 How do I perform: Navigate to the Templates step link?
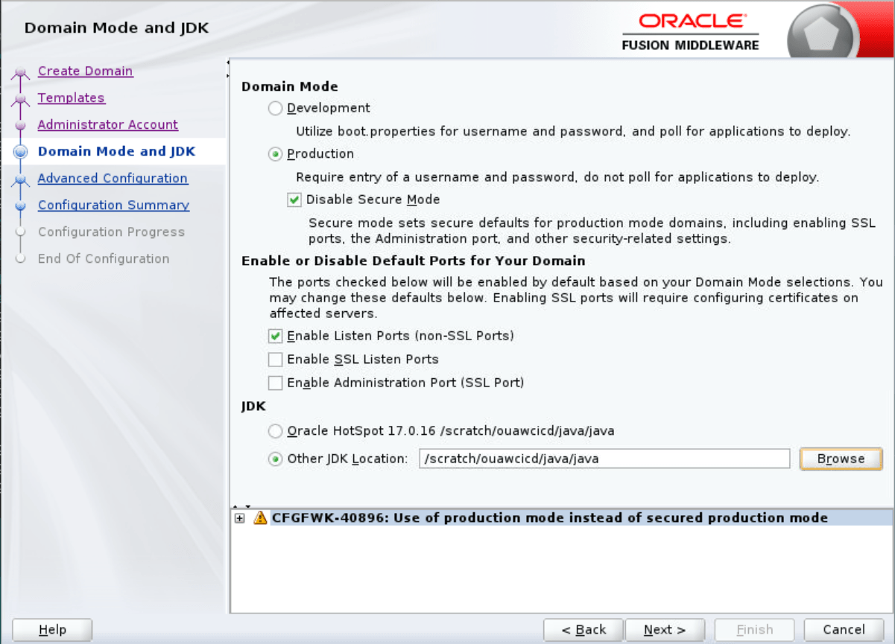71,98
